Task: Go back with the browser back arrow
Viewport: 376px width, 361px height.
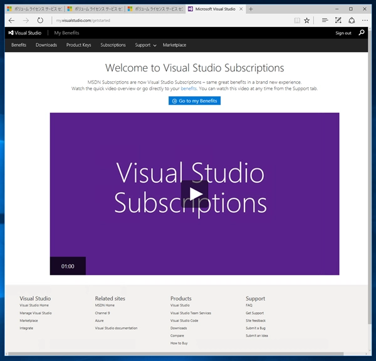Action: [x=11, y=21]
